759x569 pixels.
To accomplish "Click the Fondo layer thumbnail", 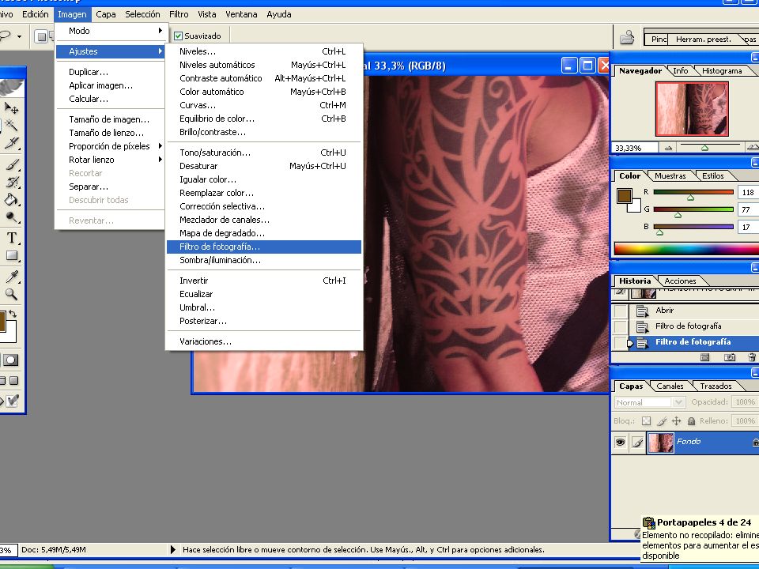I will coord(660,443).
